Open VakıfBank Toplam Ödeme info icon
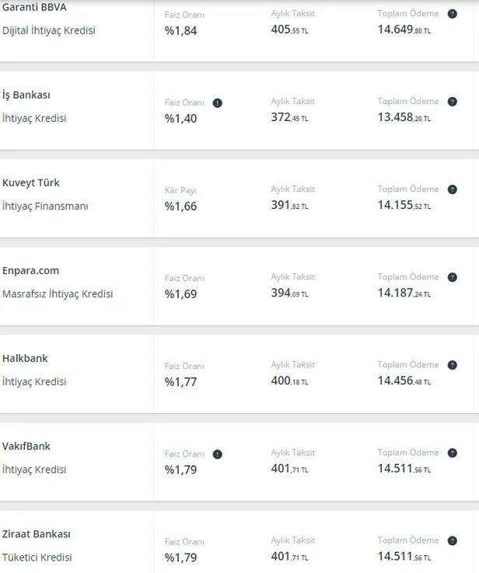This screenshot has width=479, height=573. (452, 453)
